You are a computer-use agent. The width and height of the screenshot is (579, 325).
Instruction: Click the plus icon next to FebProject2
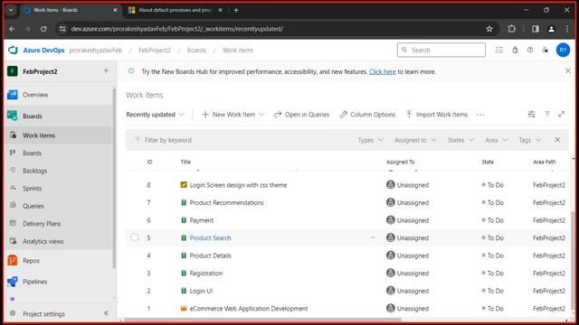pyautogui.click(x=106, y=70)
